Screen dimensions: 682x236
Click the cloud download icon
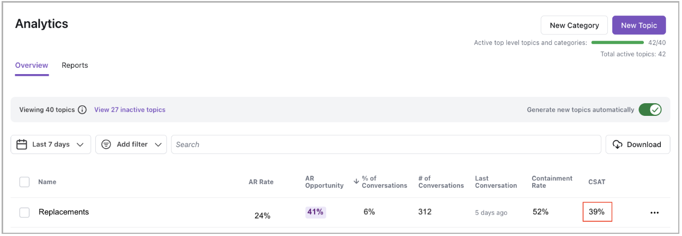click(x=617, y=144)
